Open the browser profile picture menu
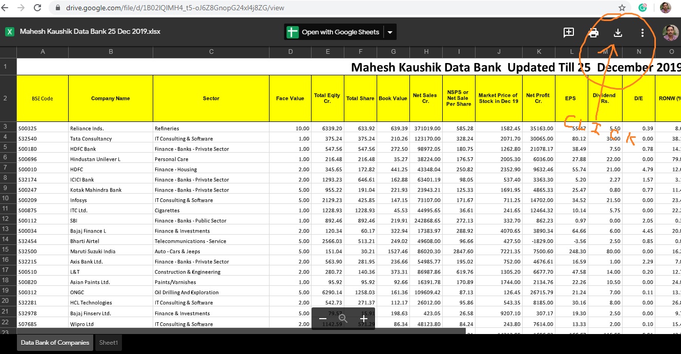 click(x=665, y=8)
